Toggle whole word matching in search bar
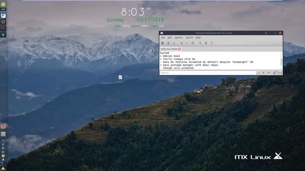Screen dimensions: 305x171 point(280,73)
